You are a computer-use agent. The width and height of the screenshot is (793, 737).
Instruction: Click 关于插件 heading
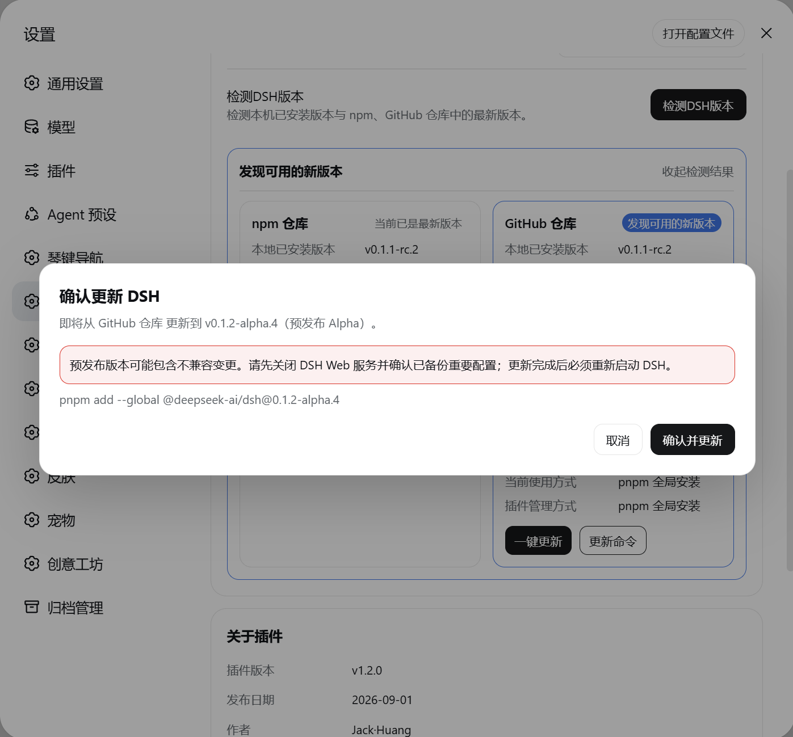(254, 637)
